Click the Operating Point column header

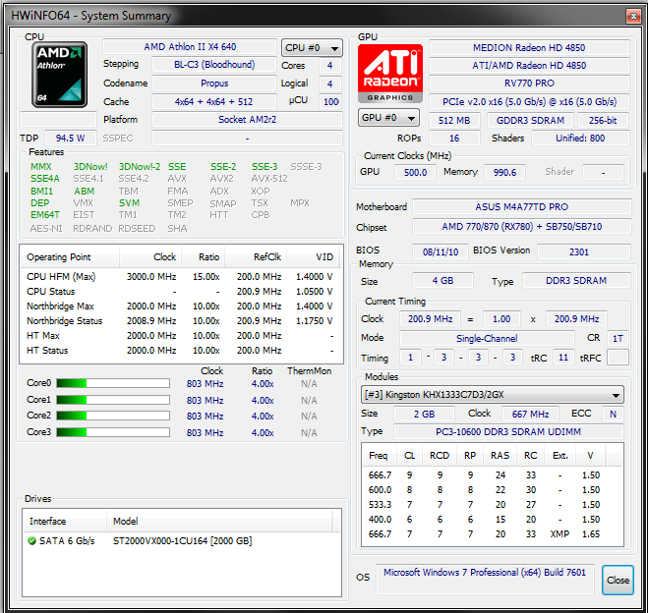point(70,257)
